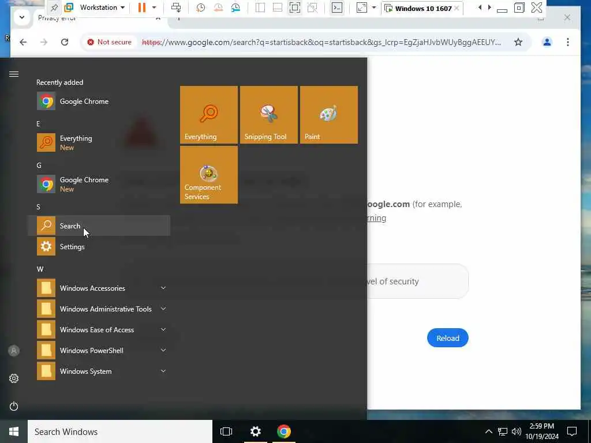Send Ctrl+Alt+Del to the VM
Viewport: 591px width, 443px height.
[x=176, y=7]
